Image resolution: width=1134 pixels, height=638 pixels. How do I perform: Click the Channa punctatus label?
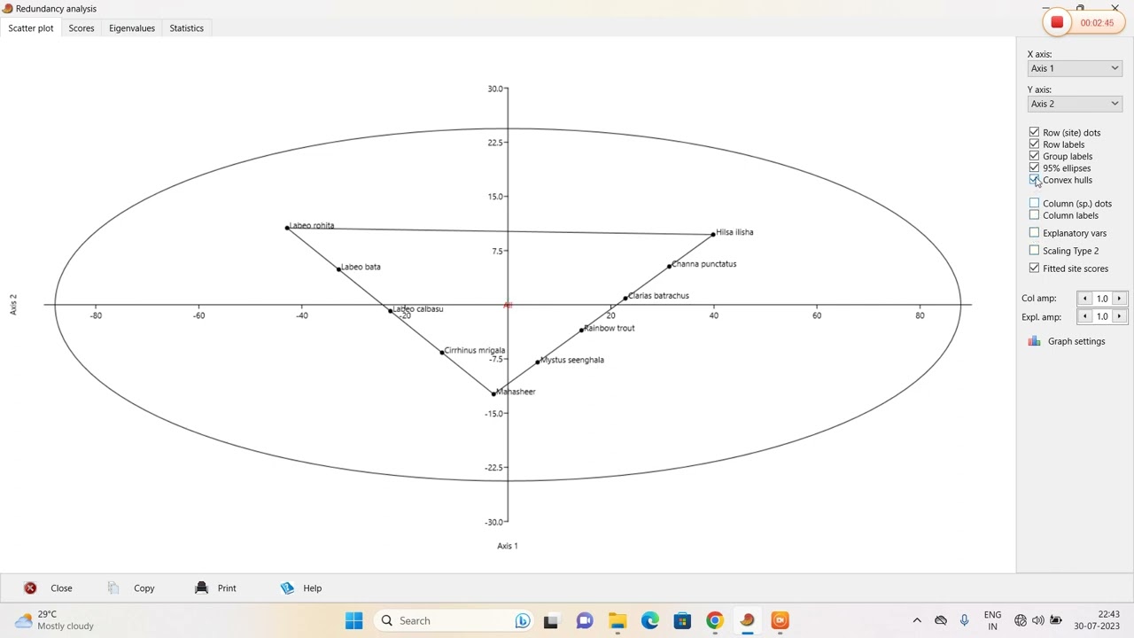point(704,264)
